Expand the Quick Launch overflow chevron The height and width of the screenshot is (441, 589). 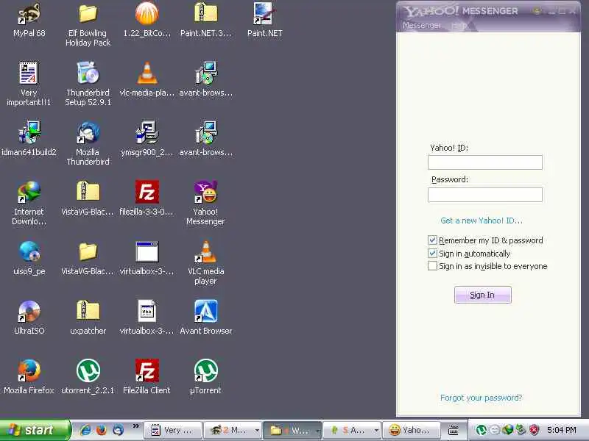click(x=136, y=426)
